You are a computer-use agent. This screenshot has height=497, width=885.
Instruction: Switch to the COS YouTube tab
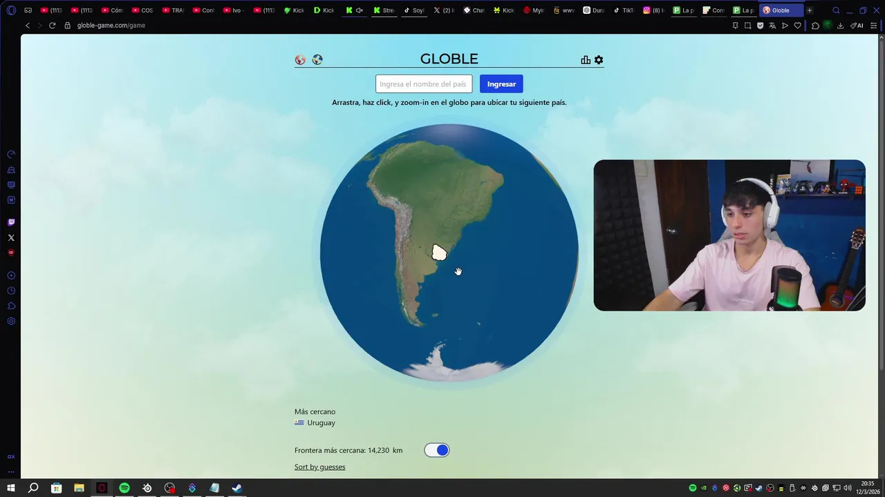tap(142, 10)
